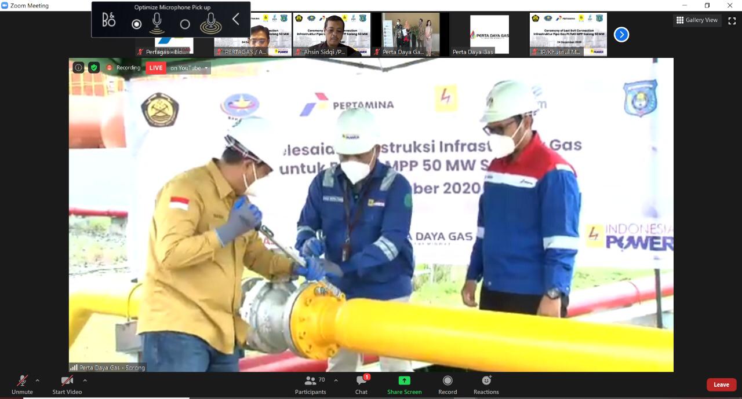Collapse the Optimize Microphone Pick up overlay
Viewport: 742px width, 399px height.
(x=235, y=20)
